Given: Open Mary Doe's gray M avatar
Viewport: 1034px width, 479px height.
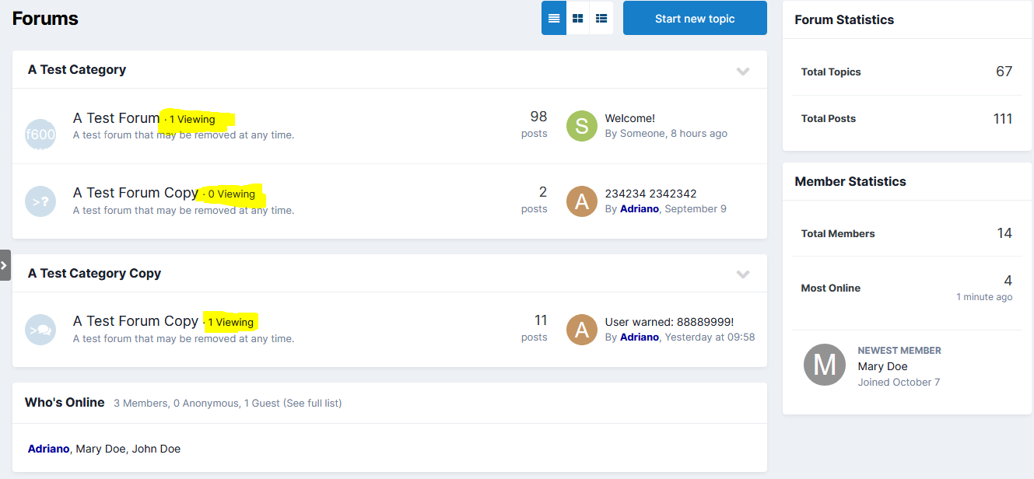Looking at the screenshot, I should (824, 365).
